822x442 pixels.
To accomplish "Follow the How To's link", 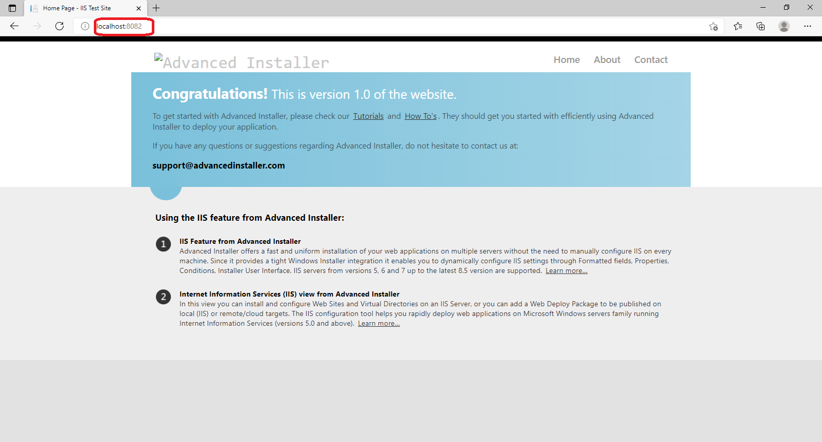I will [420, 116].
